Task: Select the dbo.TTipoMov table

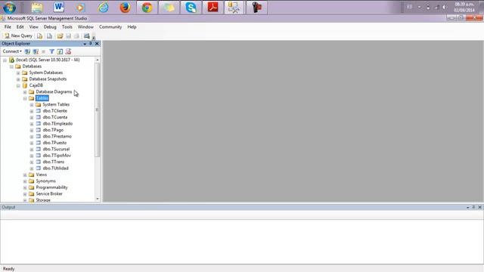Action: pyautogui.click(x=57, y=156)
